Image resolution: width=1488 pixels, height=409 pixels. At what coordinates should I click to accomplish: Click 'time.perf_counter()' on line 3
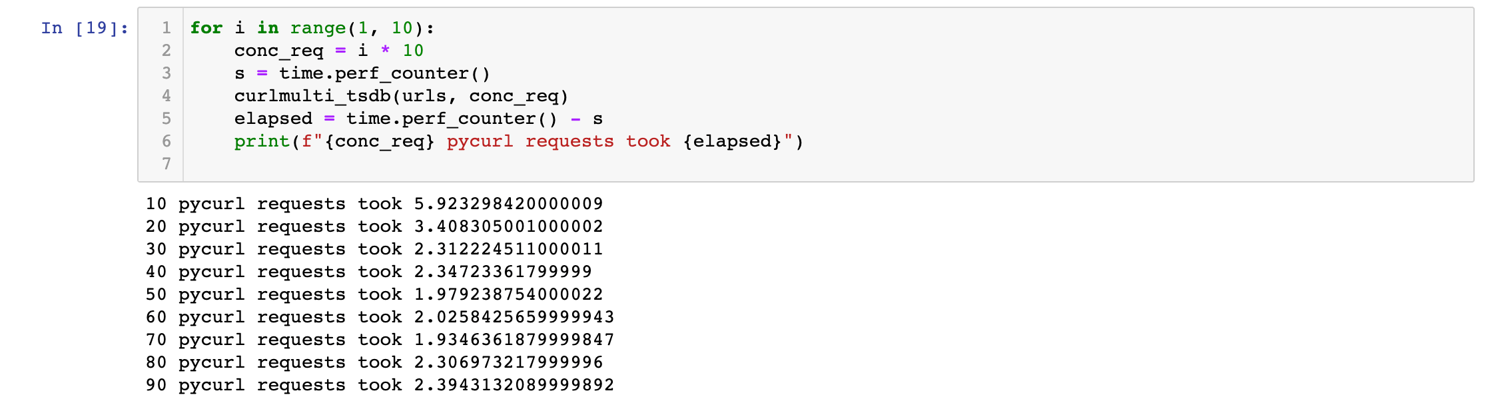click(384, 73)
